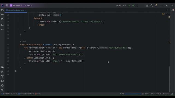Click the top warning stripe marker

point(169,17)
